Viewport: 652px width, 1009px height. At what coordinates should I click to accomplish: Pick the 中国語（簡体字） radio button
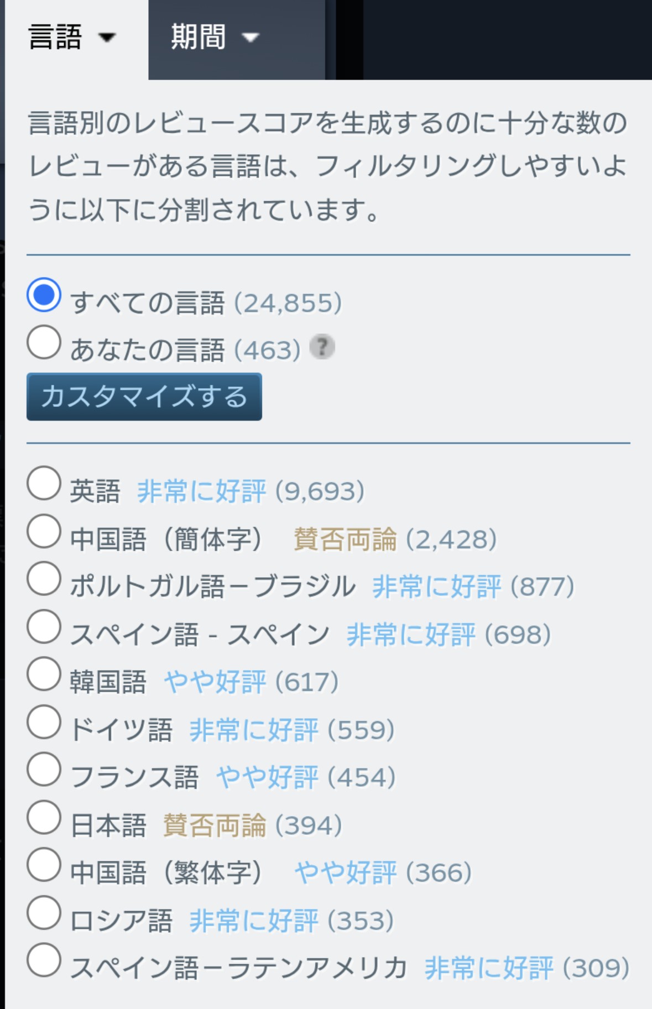44,531
